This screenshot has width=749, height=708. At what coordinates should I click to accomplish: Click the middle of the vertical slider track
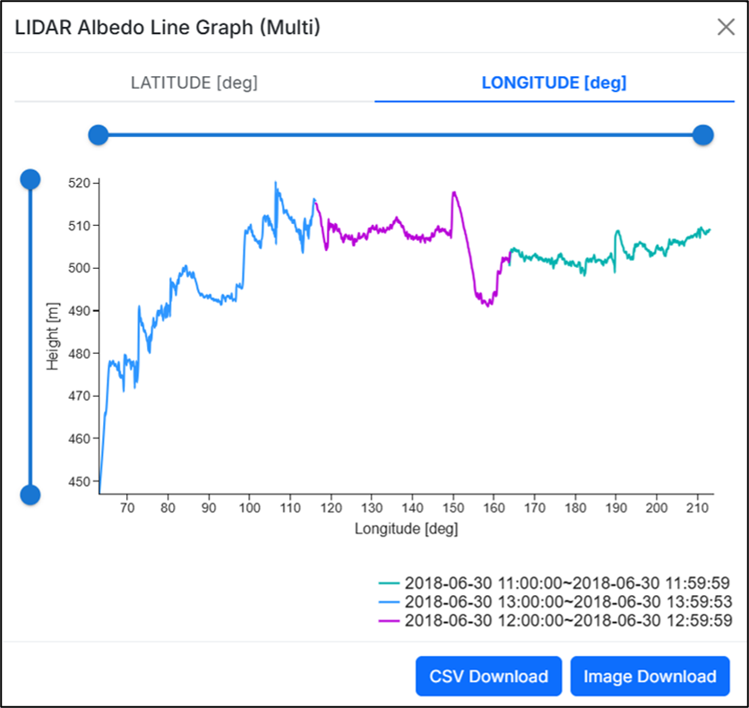[x=30, y=337]
